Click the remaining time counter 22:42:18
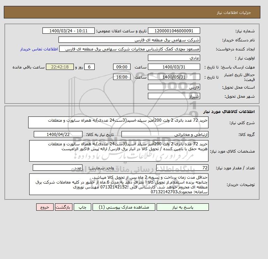Image resolution: width=268 pixels, height=259 pixels. click(x=60, y=67)
